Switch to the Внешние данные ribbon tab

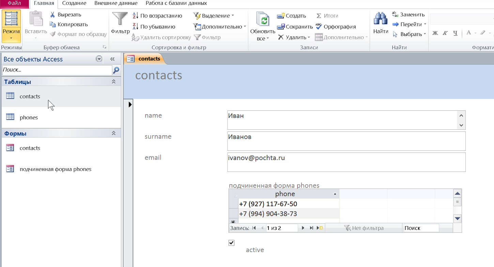pos(116,3)
